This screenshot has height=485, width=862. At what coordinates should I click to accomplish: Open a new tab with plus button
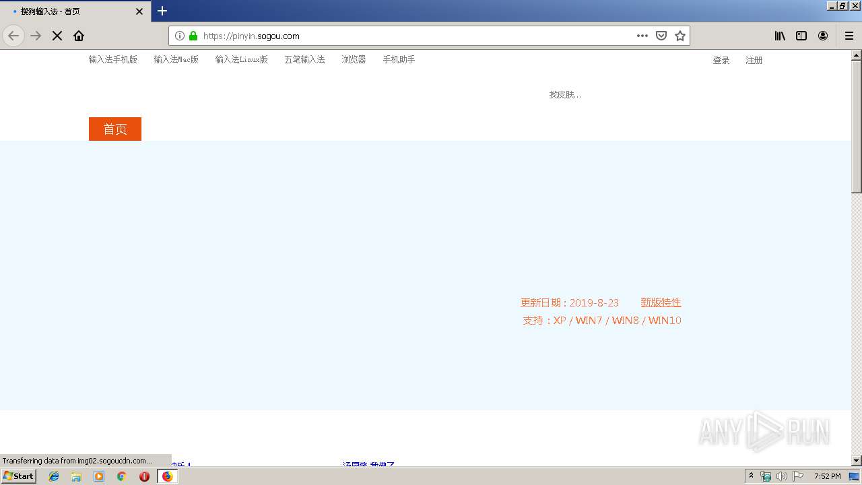coord(162,11)
